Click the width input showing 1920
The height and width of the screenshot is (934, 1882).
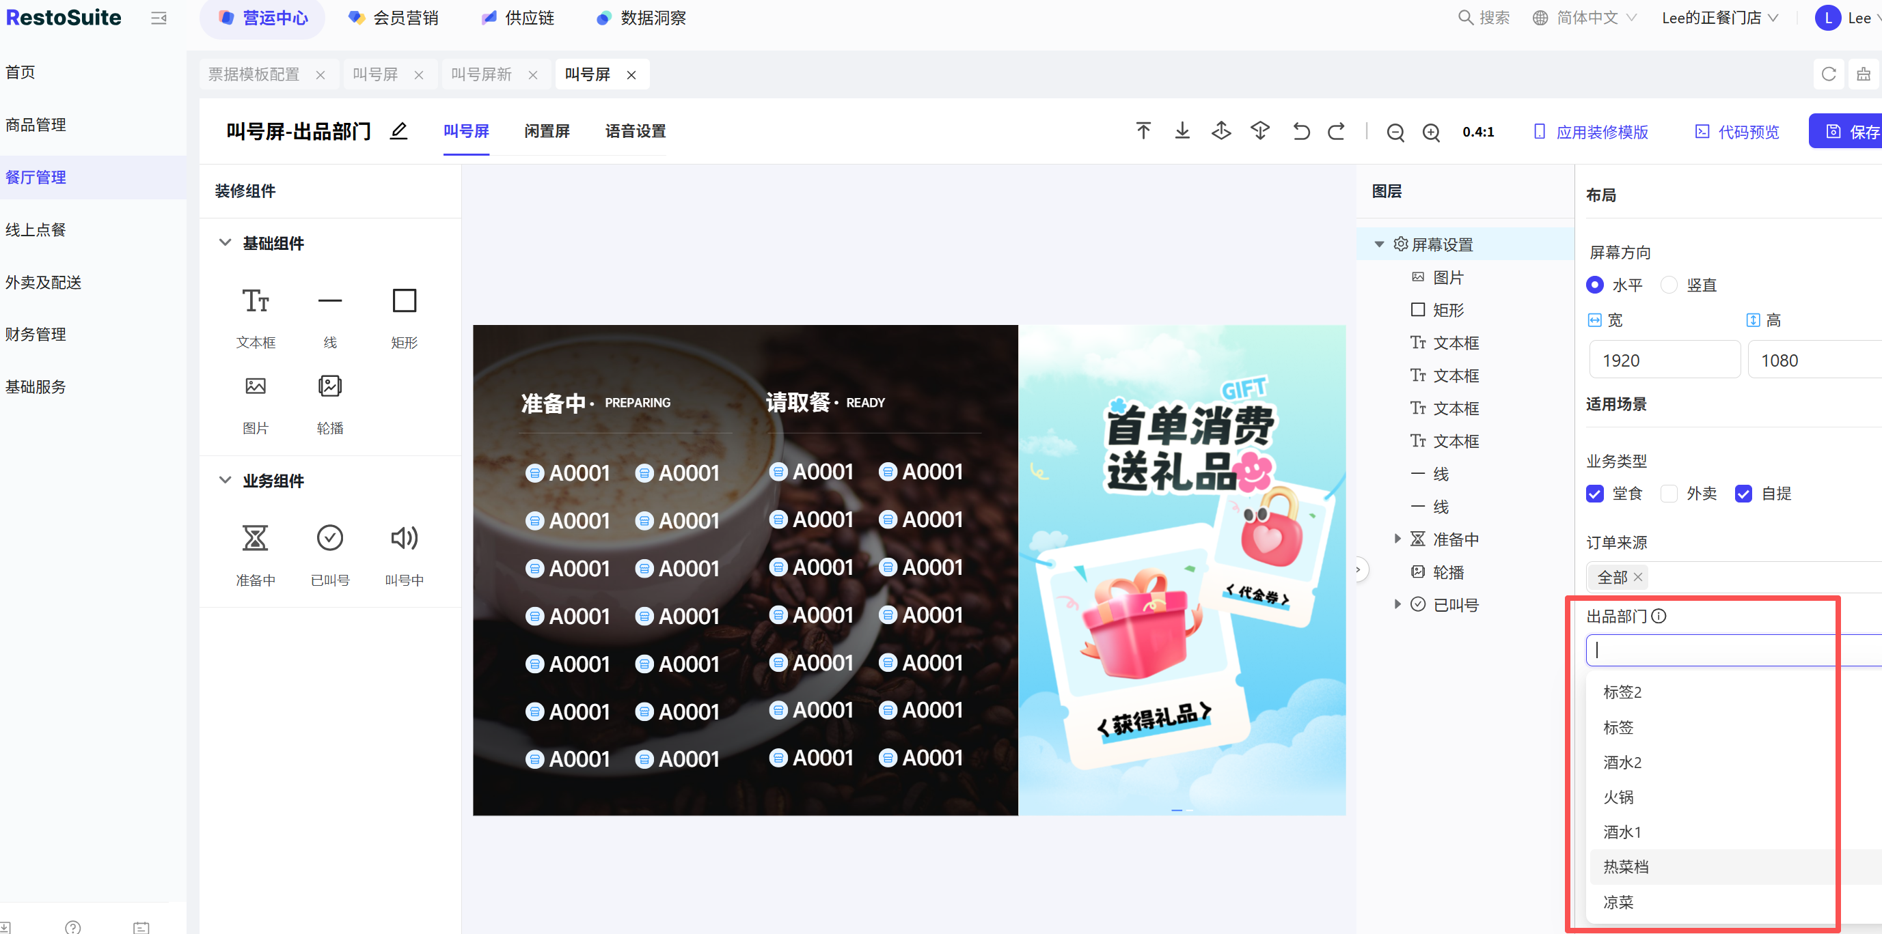1663,360
